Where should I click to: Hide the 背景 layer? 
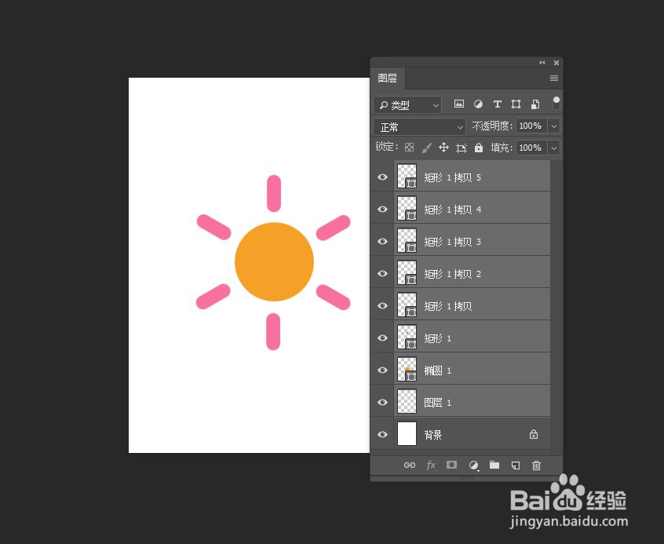coord(382,434)
